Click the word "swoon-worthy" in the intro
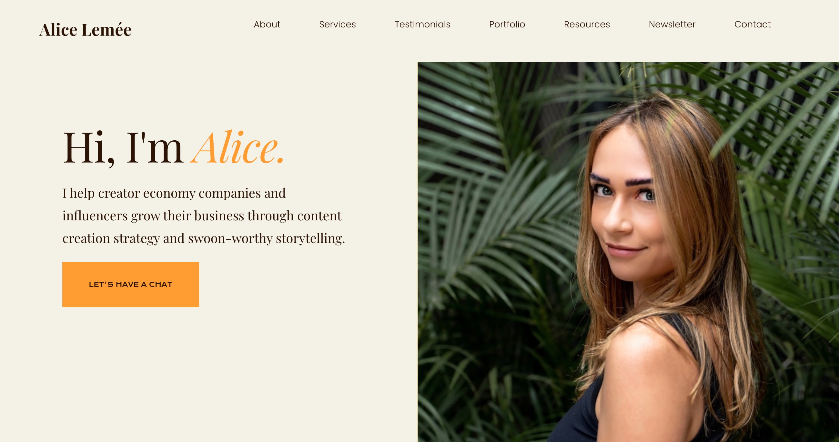 coord(230,238)
